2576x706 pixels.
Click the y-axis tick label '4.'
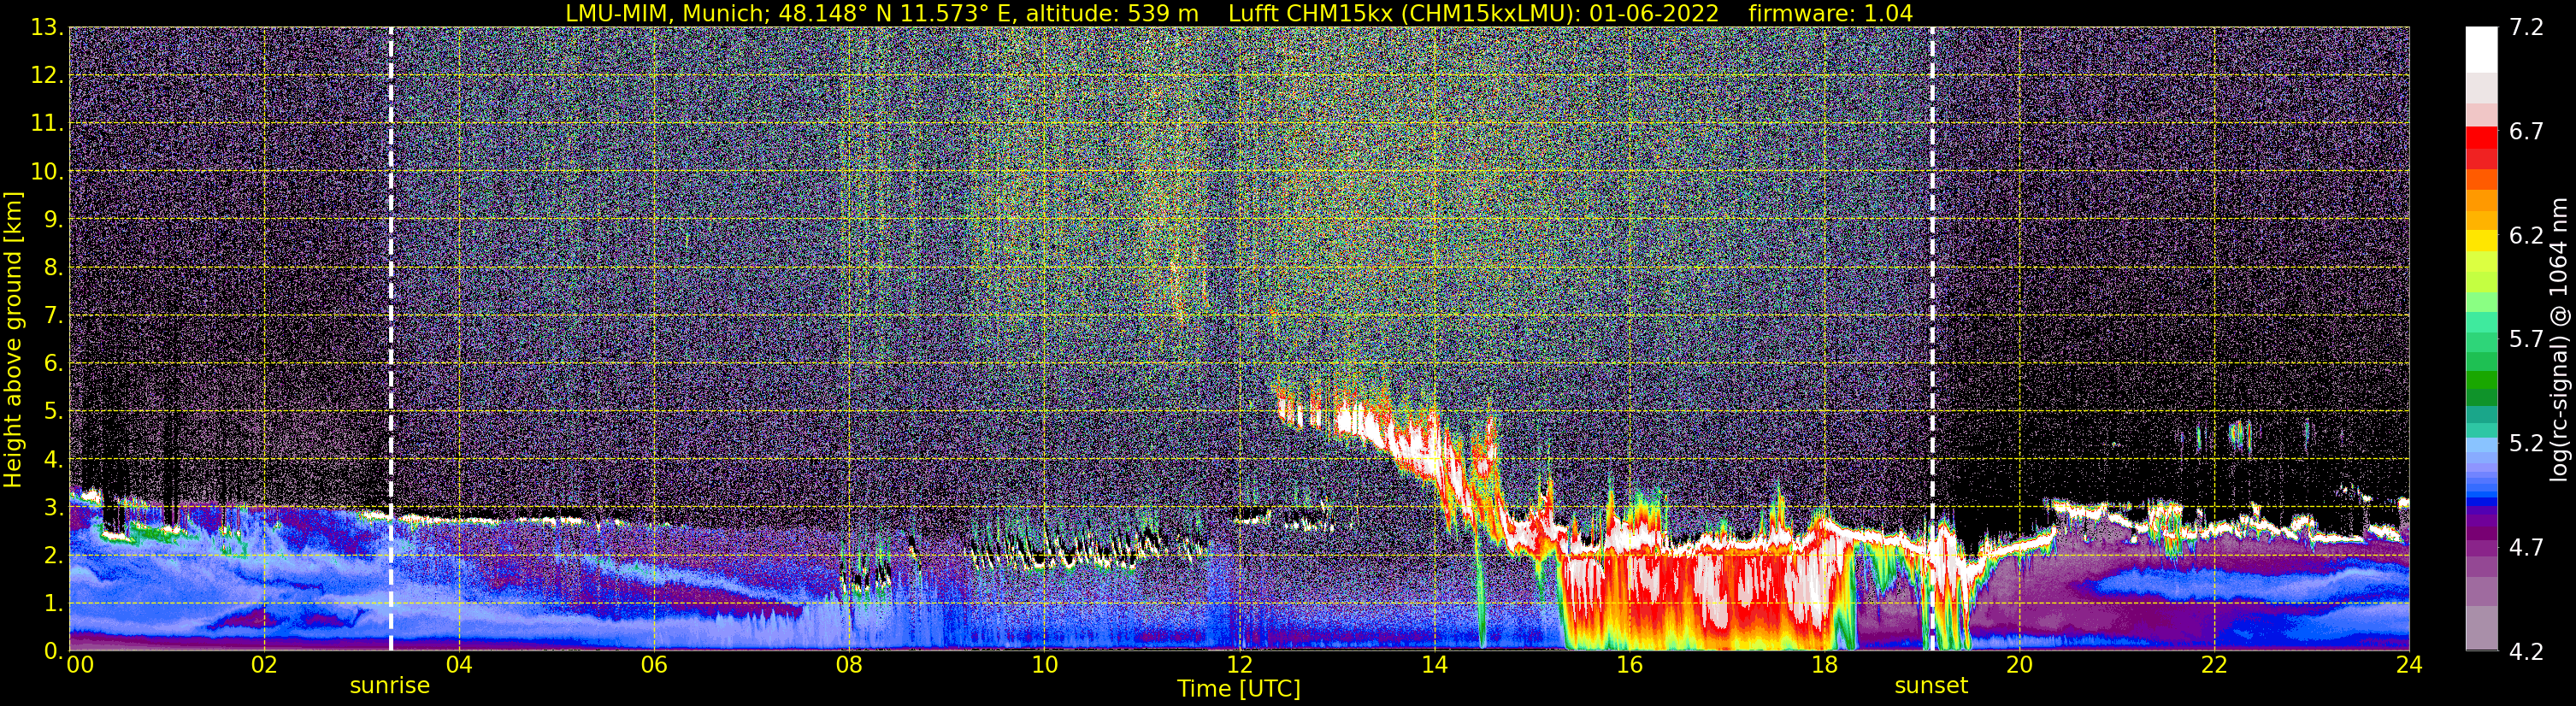tap(54, 459)
